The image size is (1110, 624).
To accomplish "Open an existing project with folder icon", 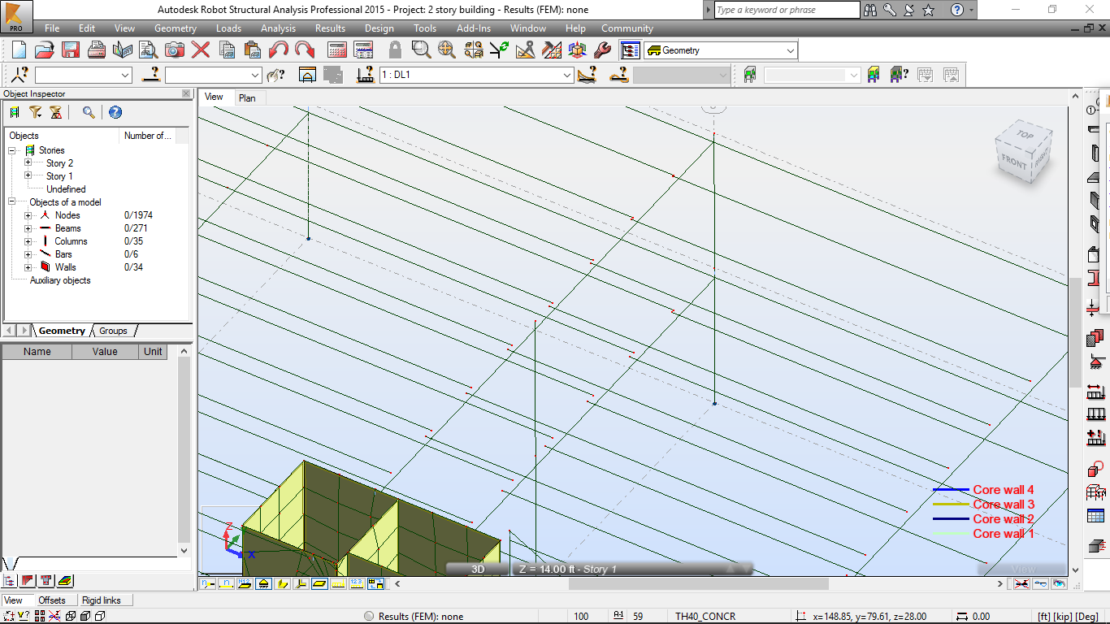I will (x=45, y=50).
